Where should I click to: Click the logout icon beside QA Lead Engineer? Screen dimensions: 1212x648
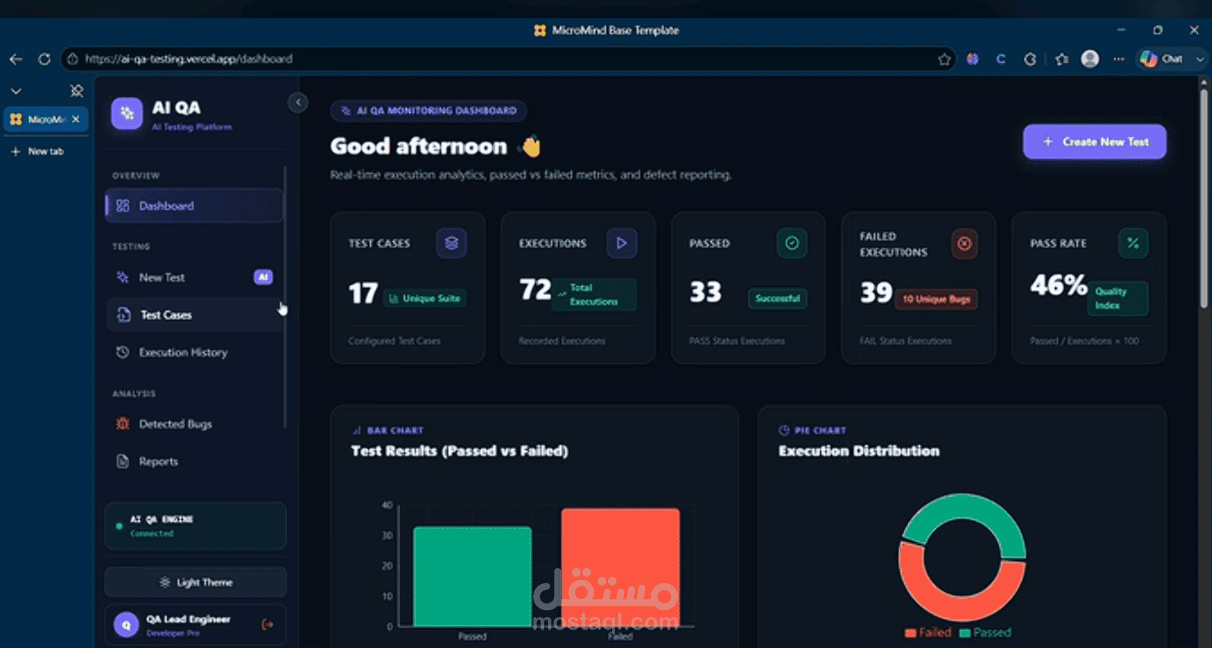(x=267, y=625)
